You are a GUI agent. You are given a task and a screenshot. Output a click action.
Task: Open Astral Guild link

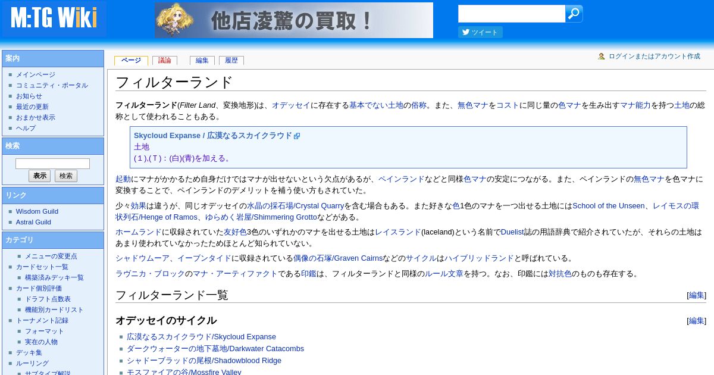33,223
